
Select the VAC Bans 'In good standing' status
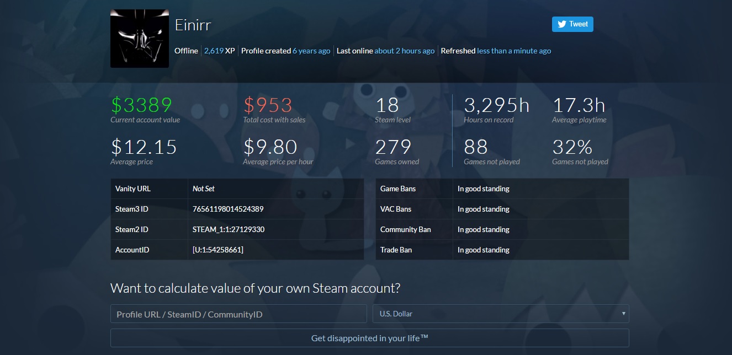pos(484,209)
